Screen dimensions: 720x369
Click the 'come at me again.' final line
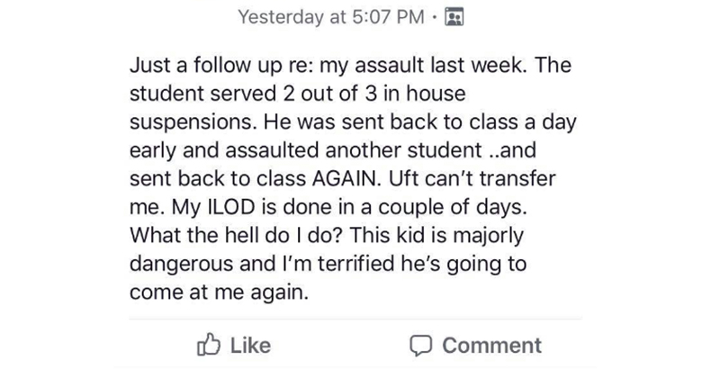[x=219, y=292]
